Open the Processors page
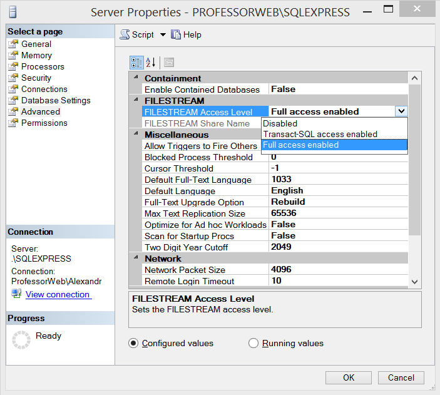 point(43,66)
